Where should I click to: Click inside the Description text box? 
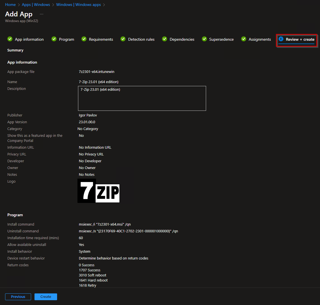(x=142, y=98)
